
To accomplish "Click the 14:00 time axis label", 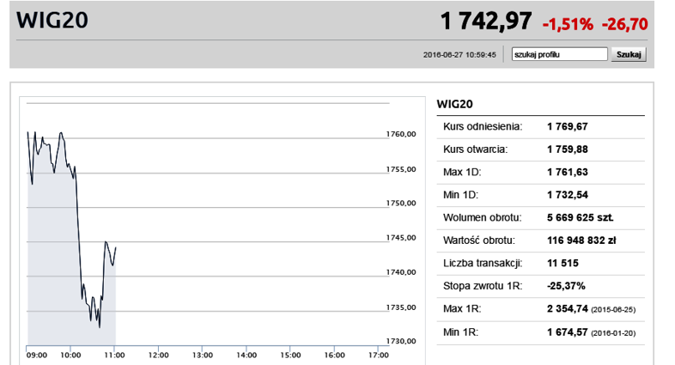I will [246, 356].
